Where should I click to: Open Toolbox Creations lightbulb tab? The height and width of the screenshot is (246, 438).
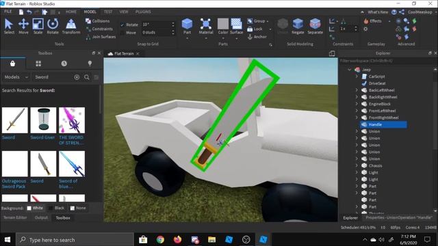click(x=90, y=64)
